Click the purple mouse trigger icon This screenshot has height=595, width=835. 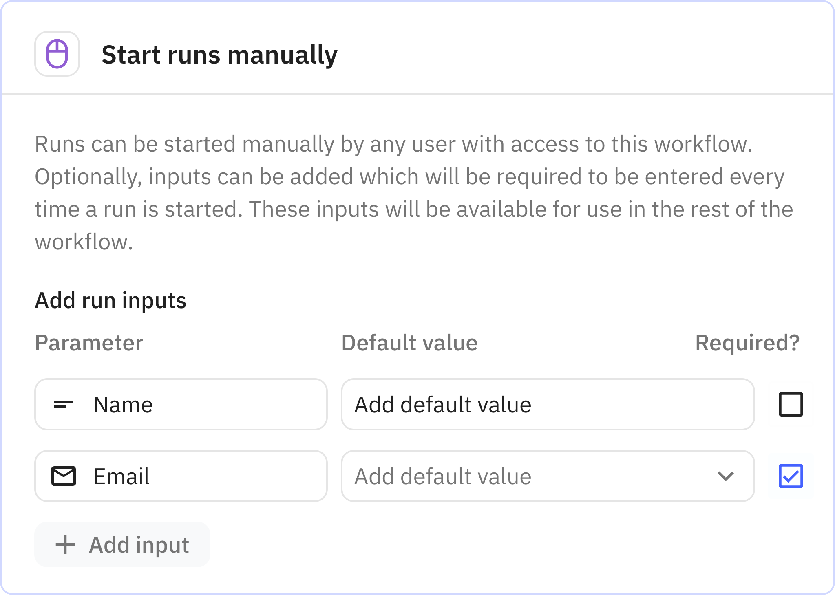(x=57, y=54)
